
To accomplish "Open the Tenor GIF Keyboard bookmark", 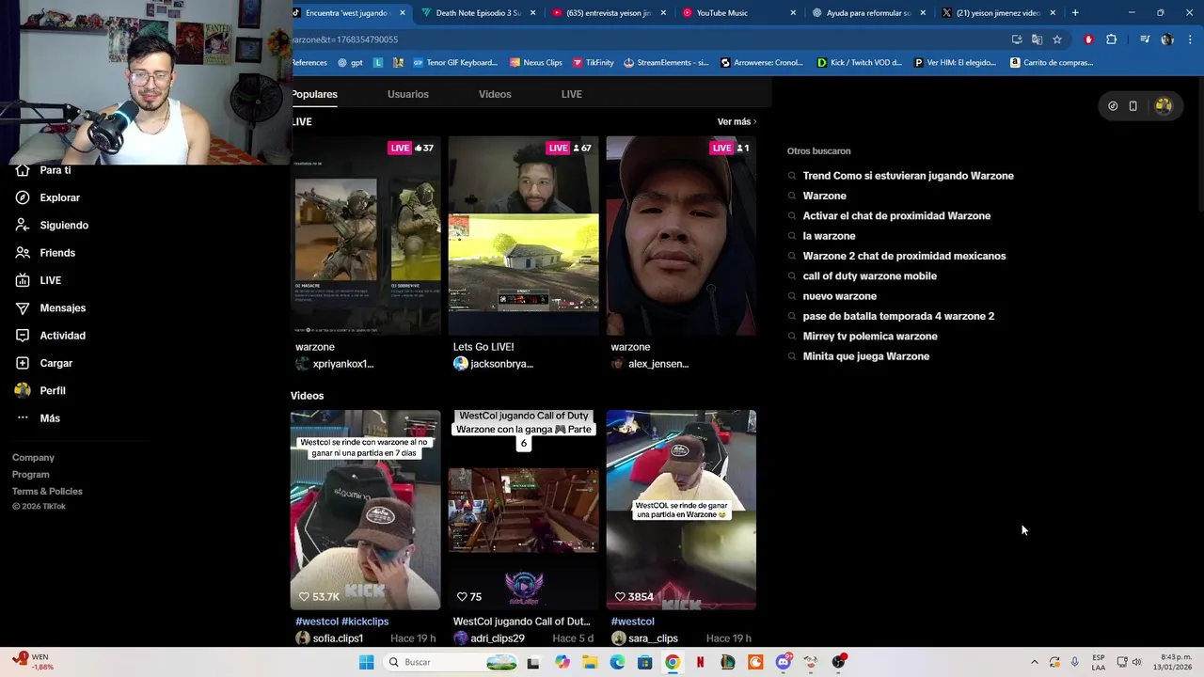I will 454,63.
